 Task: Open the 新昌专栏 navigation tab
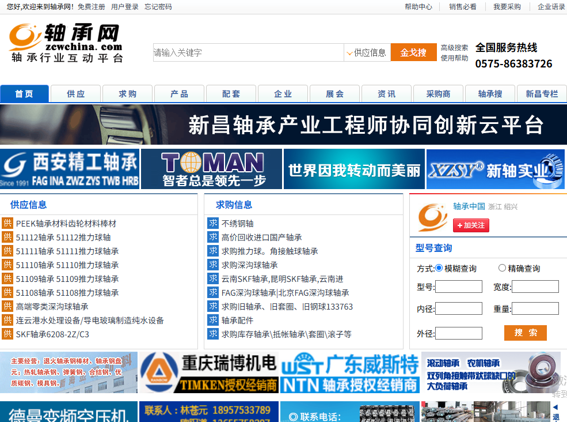pos(542,94)
